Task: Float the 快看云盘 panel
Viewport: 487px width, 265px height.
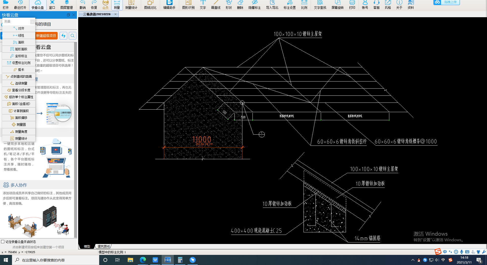Action: coord(68,15)
